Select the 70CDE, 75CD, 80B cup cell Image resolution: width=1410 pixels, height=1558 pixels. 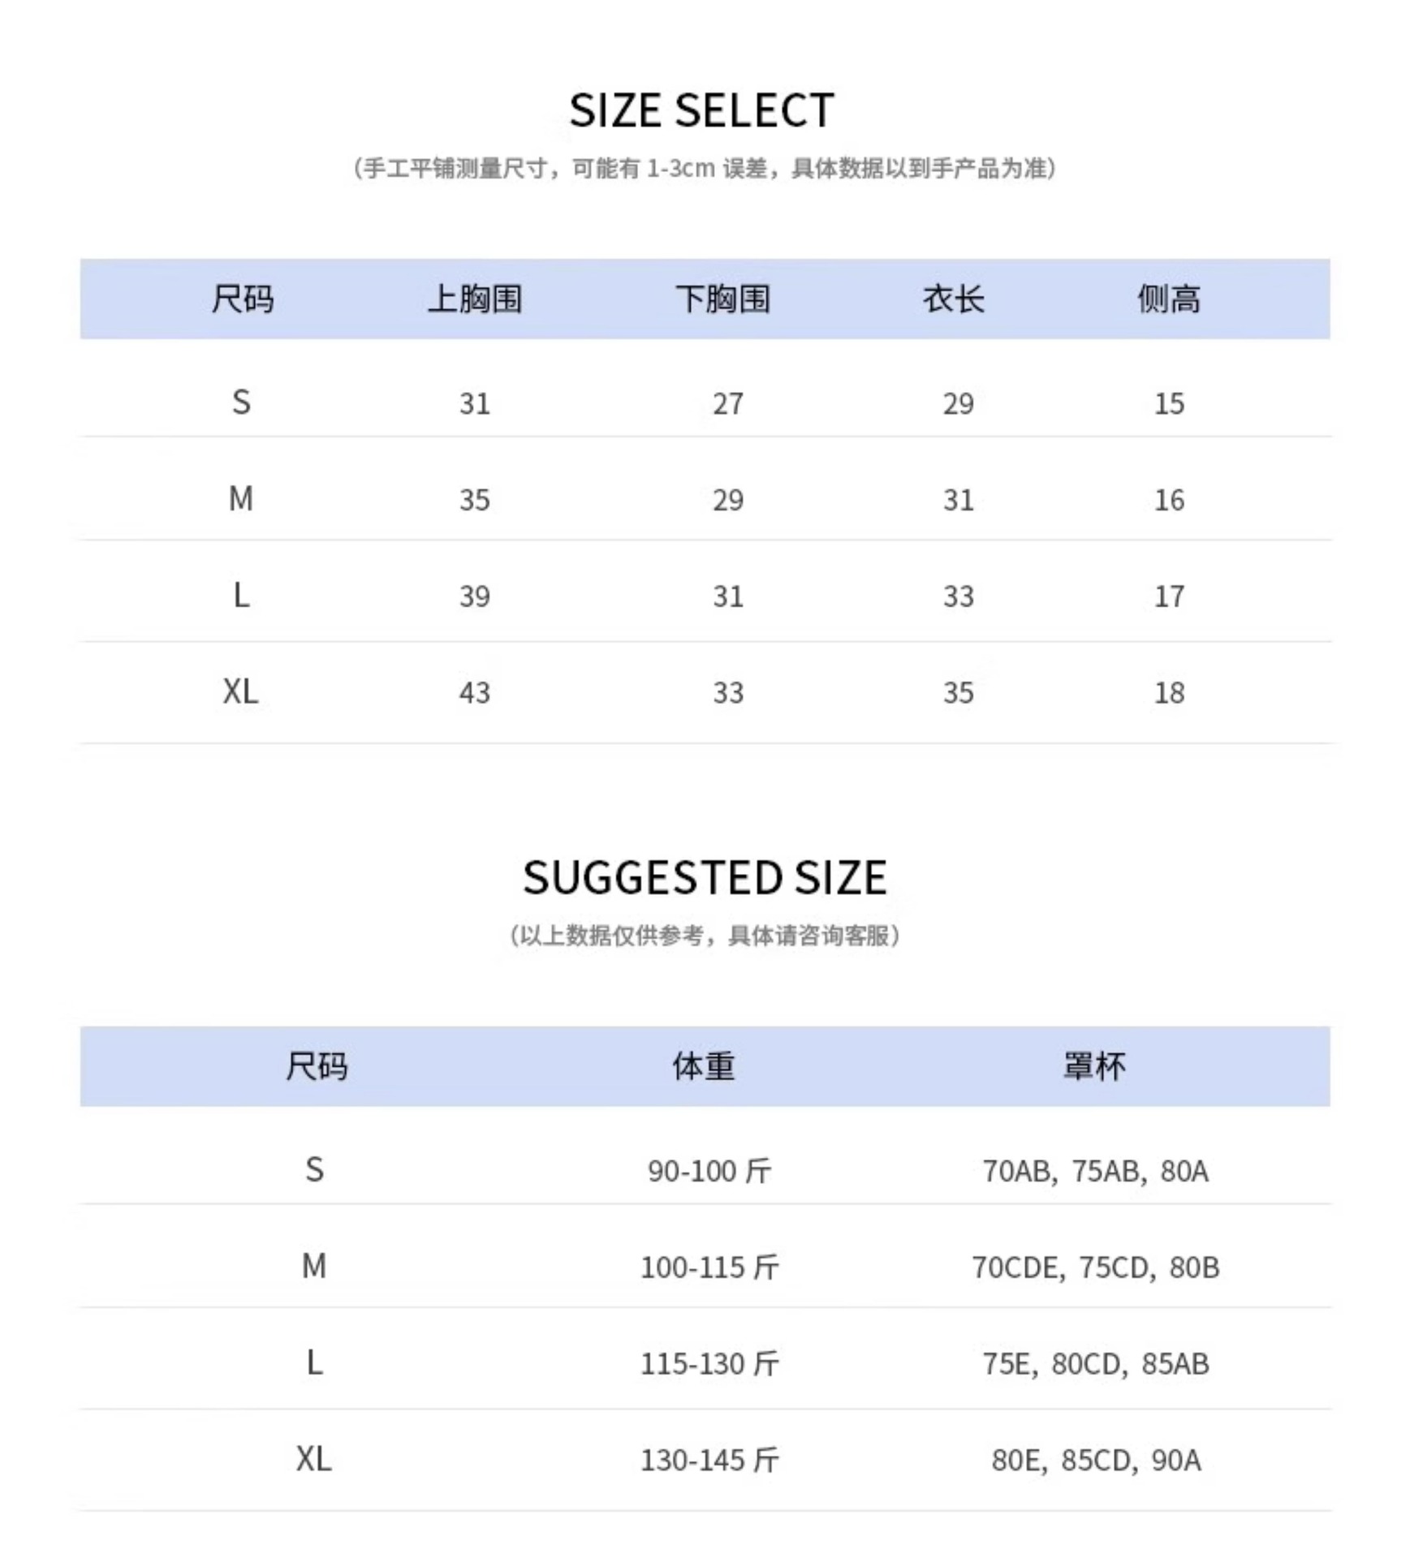pos(1095,1267)
